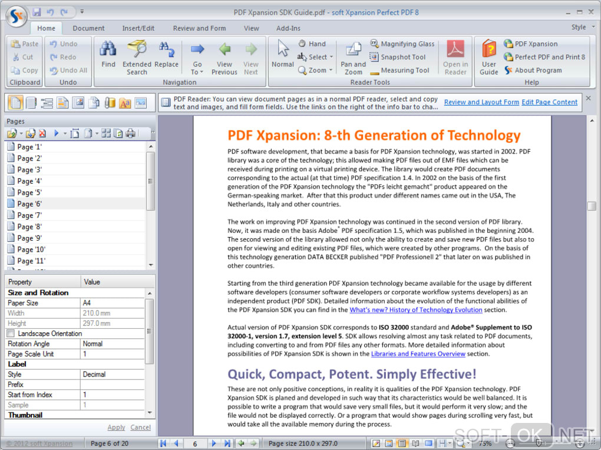Click the page number field showing 6

click(194, 444)
